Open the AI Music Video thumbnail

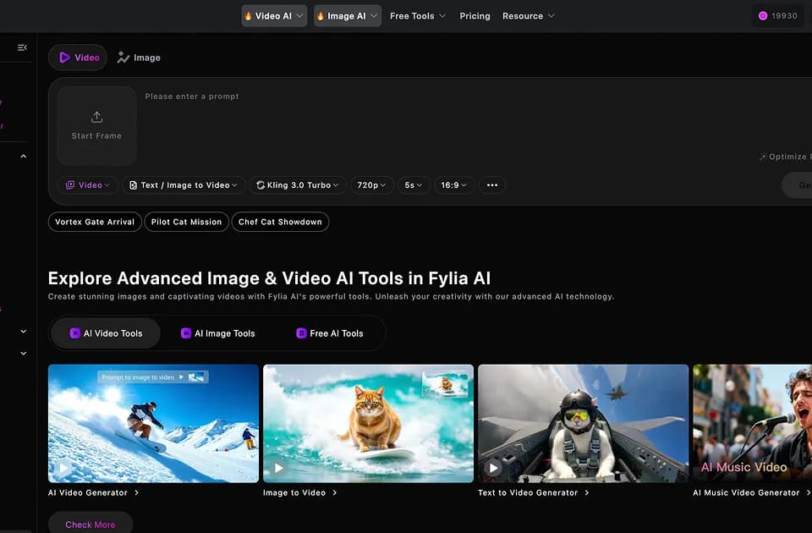(753, 423)
